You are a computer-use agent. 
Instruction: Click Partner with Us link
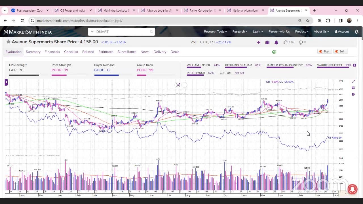(279, 32)
